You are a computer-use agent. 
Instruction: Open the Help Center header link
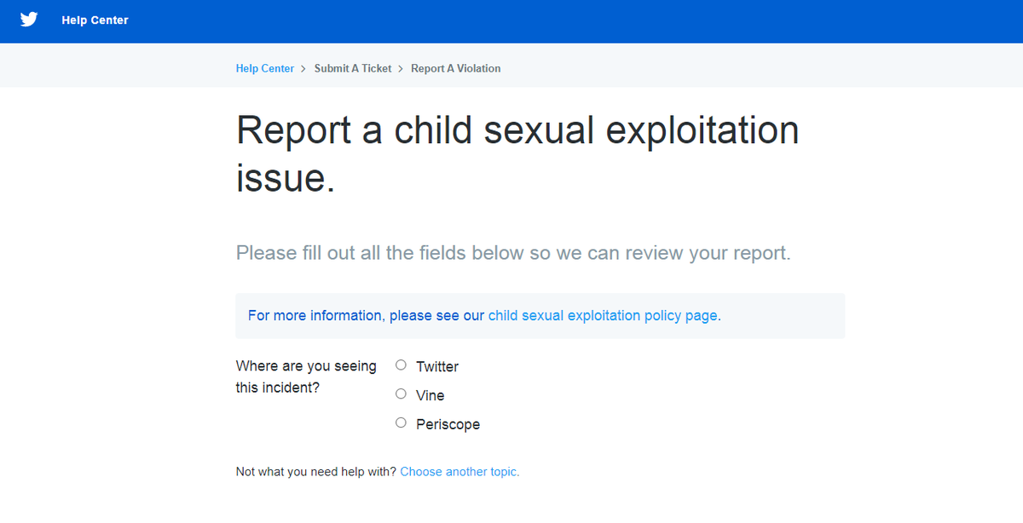point(95,20)
